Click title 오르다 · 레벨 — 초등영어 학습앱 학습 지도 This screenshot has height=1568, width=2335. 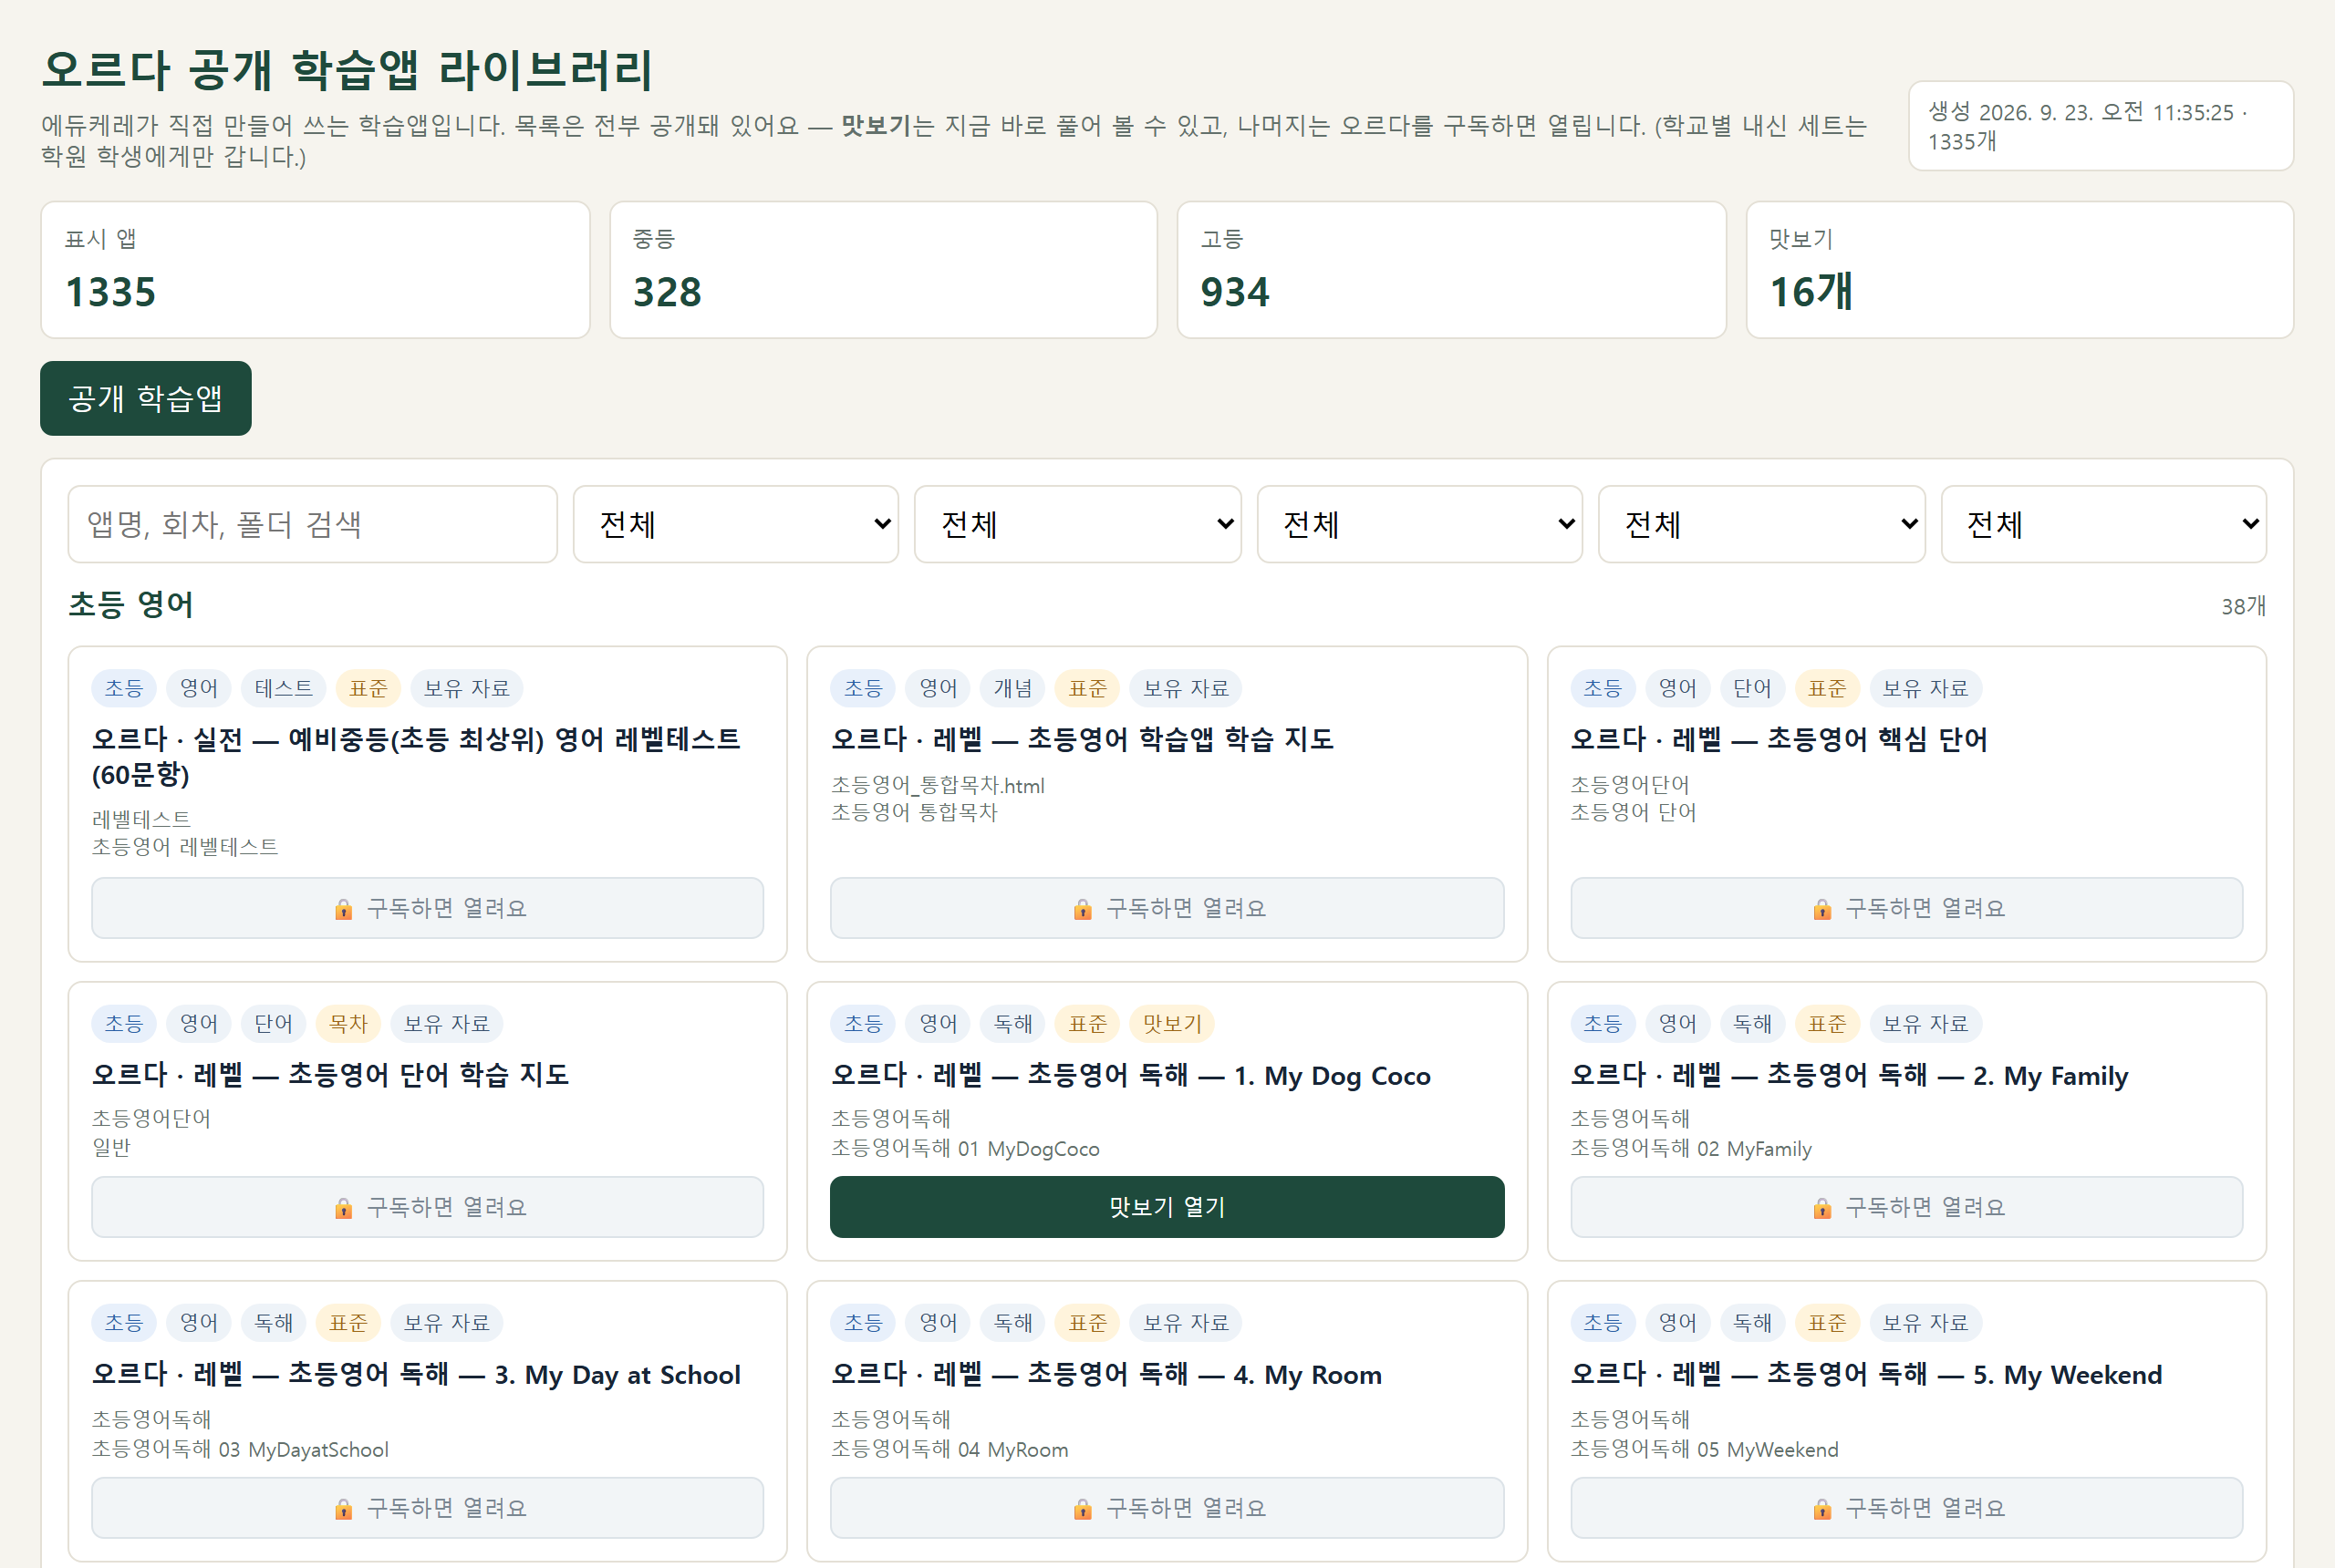click(x=1083, y=739)
